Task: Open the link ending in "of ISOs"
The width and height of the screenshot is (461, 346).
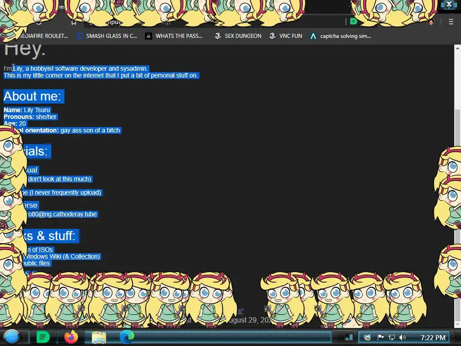Action: pyautogui.click(x=40, y=250)
